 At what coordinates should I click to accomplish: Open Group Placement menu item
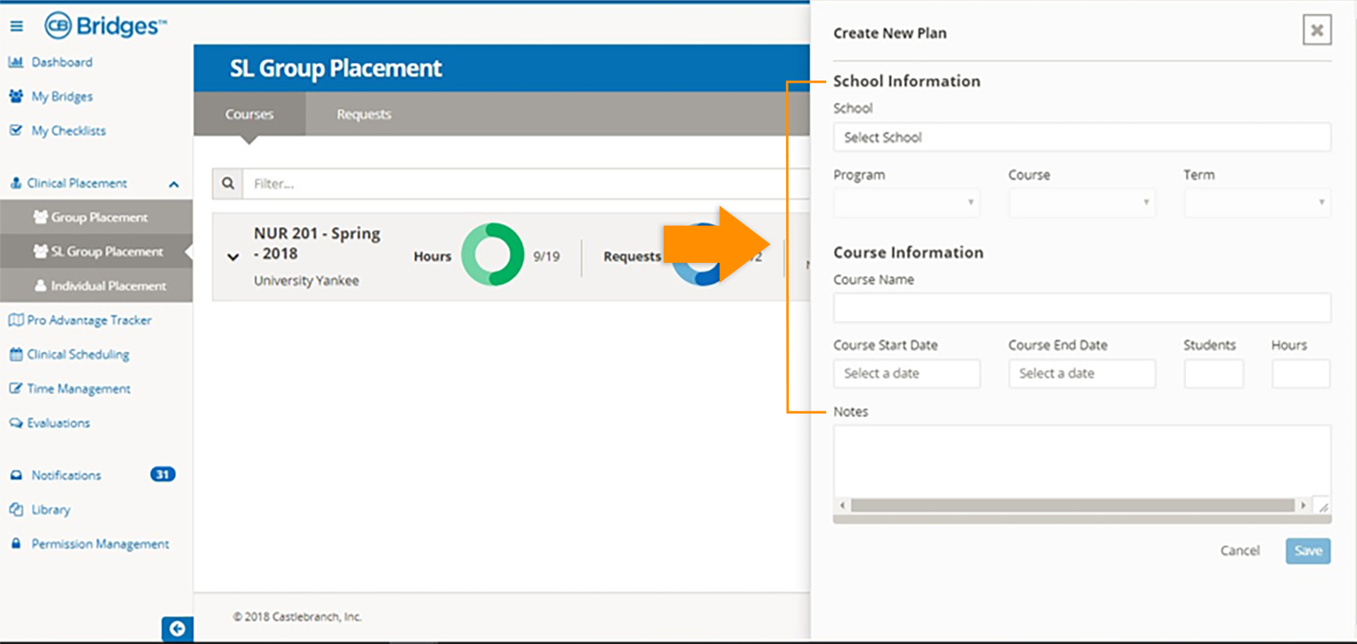[96, 217]
